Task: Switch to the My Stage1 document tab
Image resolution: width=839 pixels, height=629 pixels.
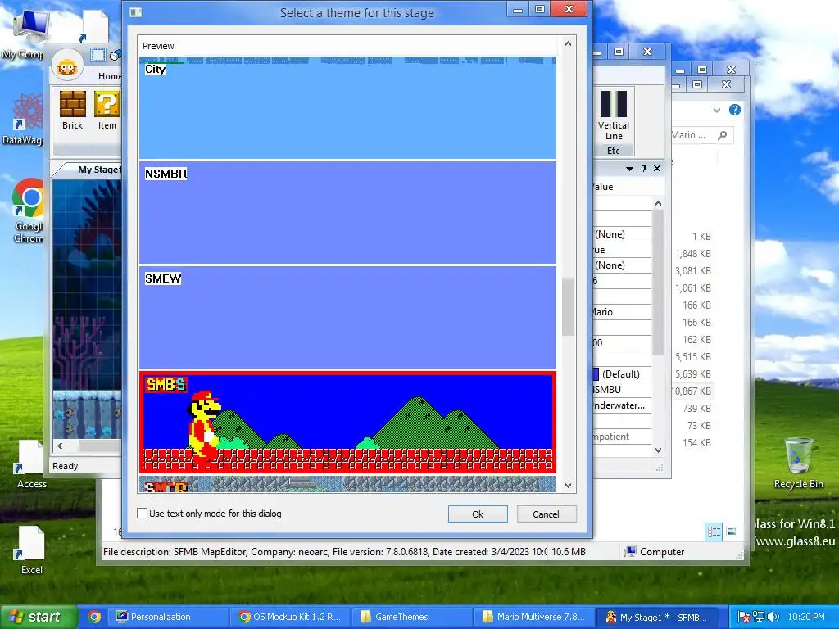Action: pos(99,170)
